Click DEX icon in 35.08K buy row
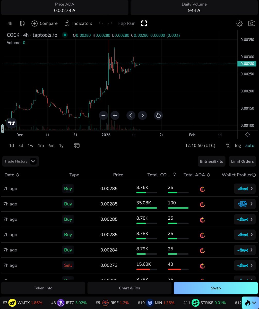Viewport: 259px width, 309px height. 202,205
